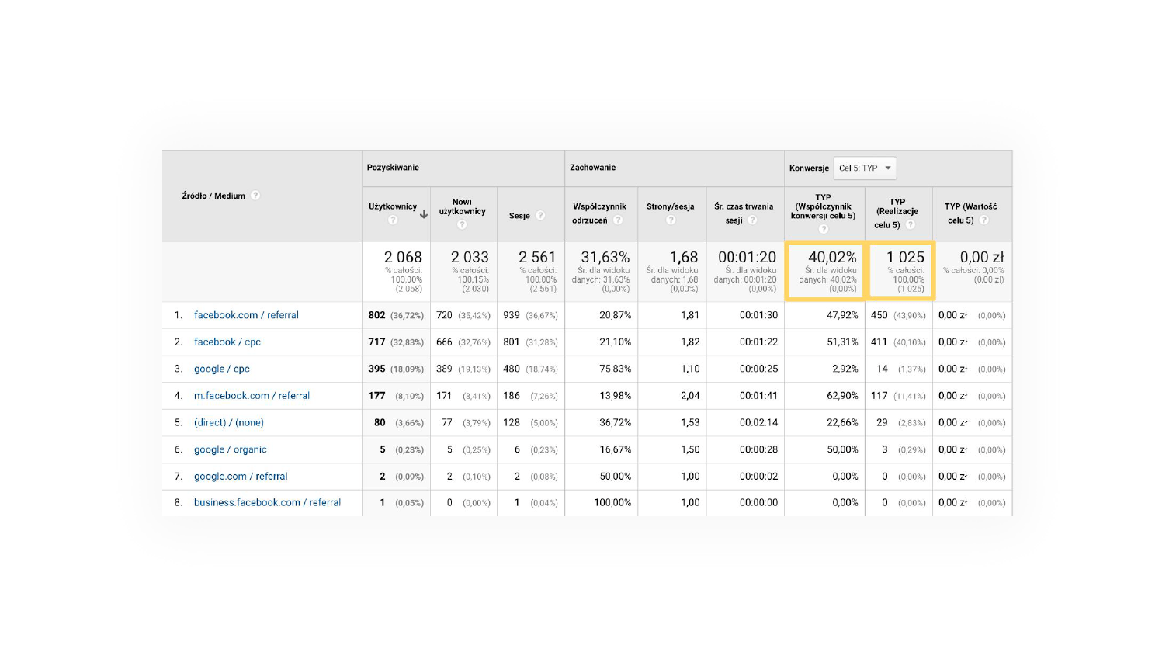Open business.facebook.com / referral link
The image size is (1176, 666).
click(x=267, y=503)
